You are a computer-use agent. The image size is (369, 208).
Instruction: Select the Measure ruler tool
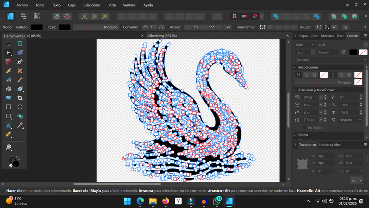click(x=8, y=134)
